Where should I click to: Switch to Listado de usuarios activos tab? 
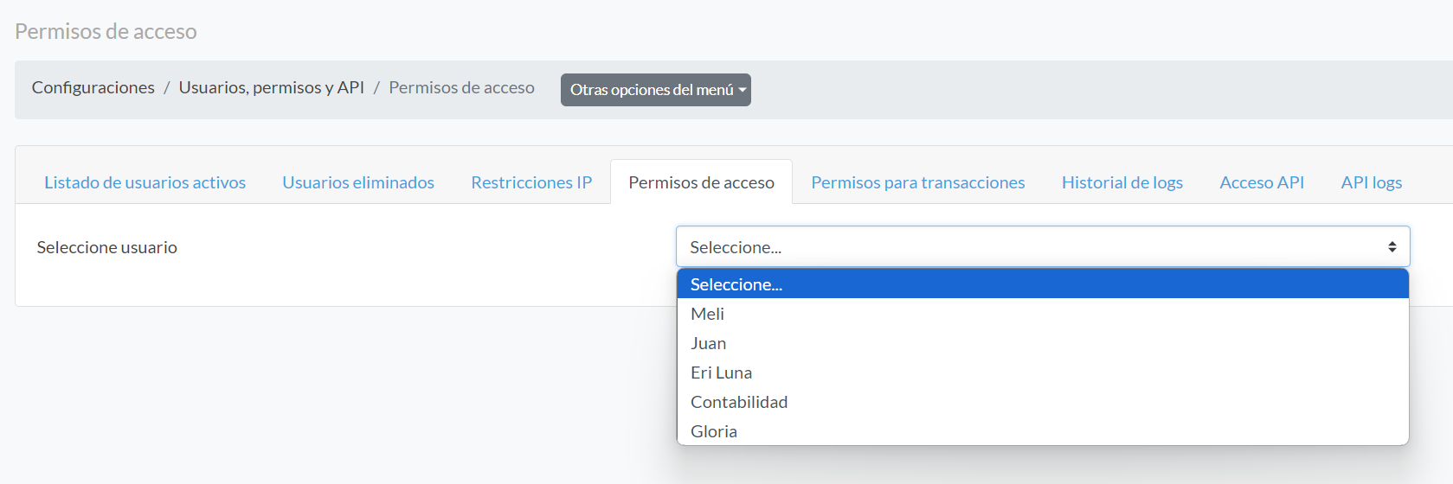coord(145,182)
